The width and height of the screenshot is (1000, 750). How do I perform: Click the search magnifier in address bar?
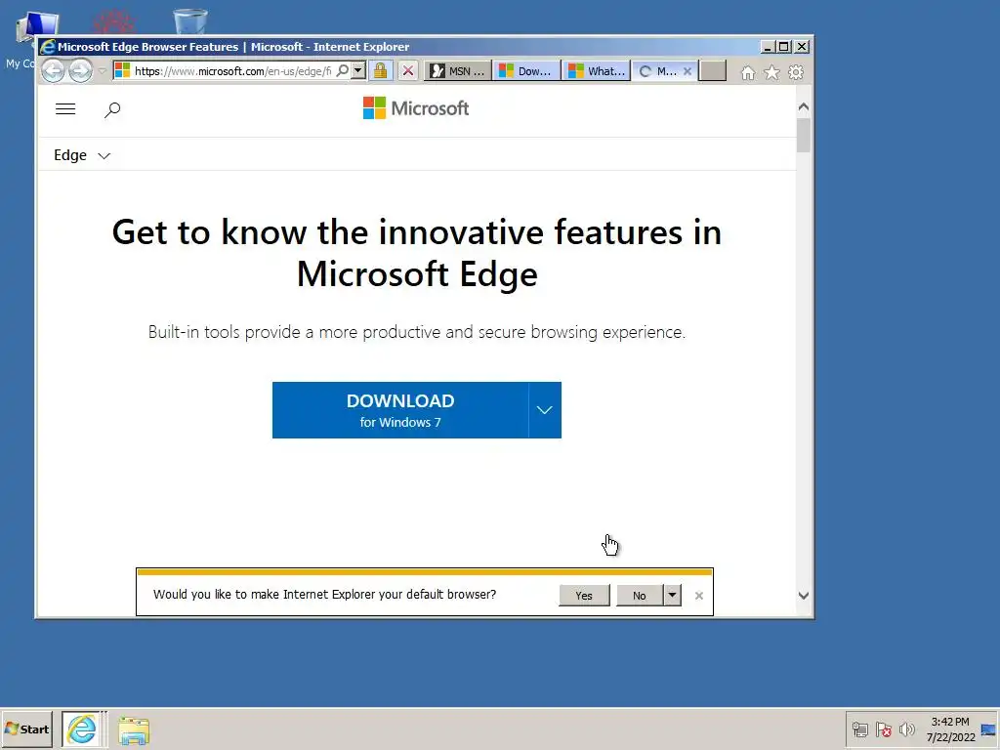pos(343,70)
